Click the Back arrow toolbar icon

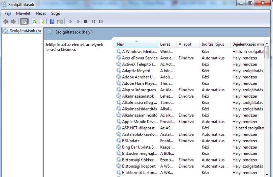pyautogui.click(x=6, y=22)
